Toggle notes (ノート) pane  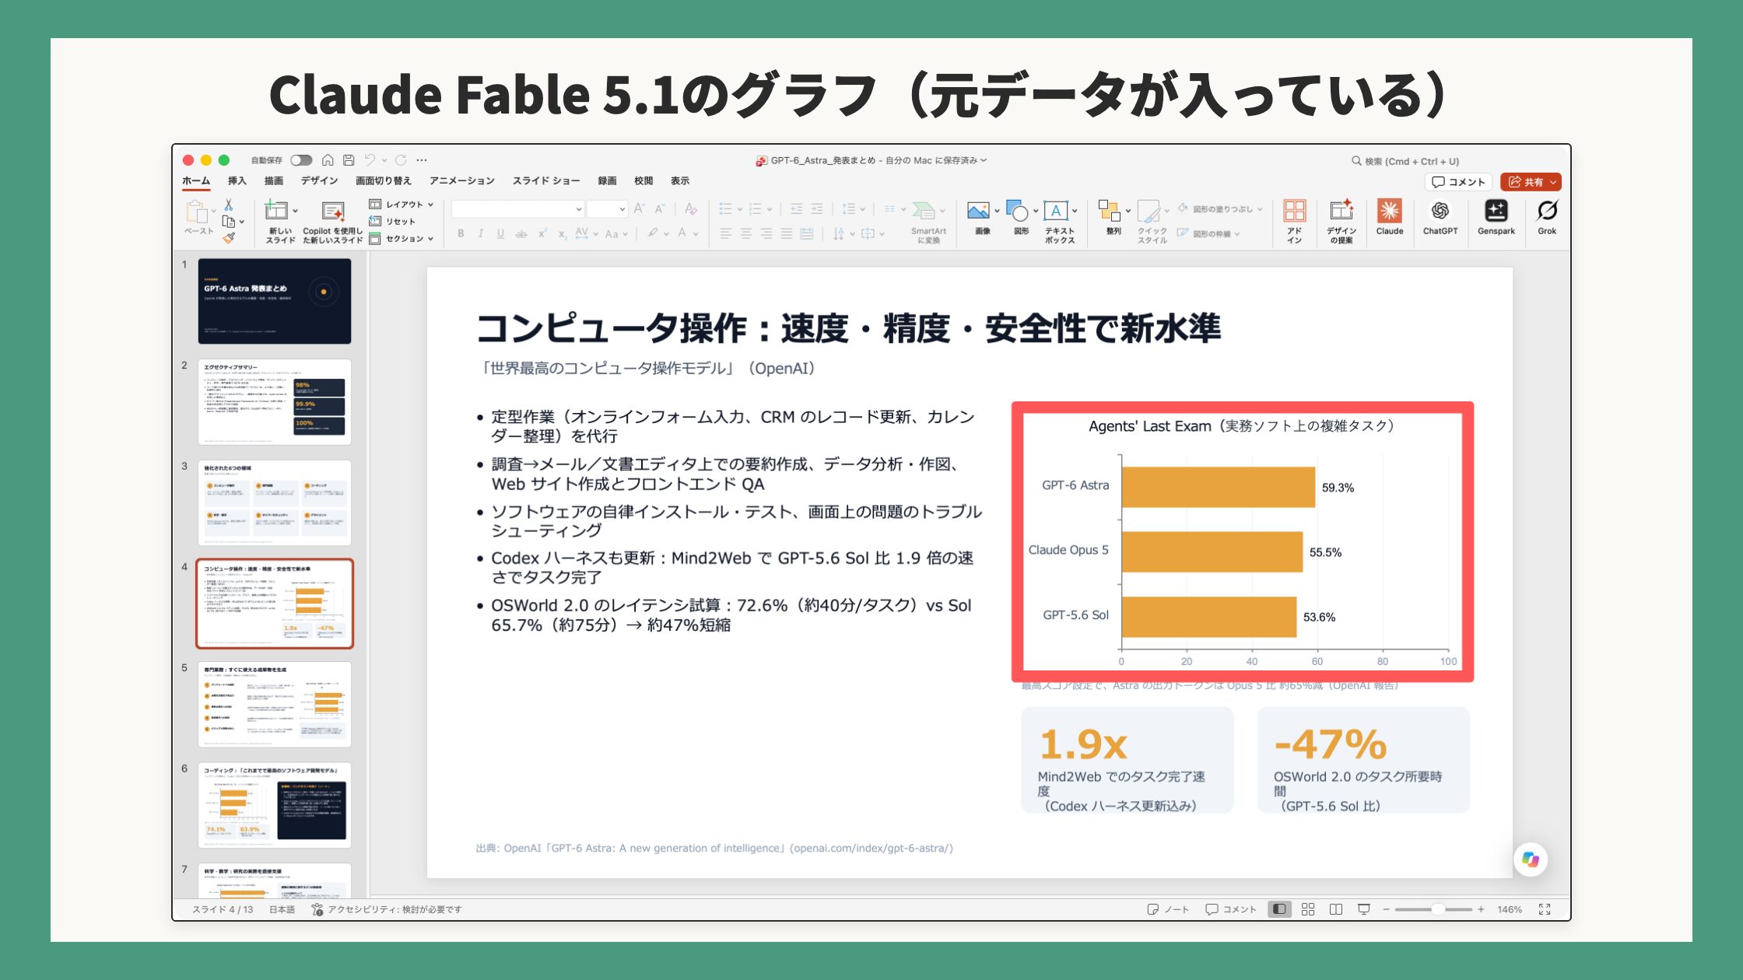pyautogui.click(x=1168, y=909)
